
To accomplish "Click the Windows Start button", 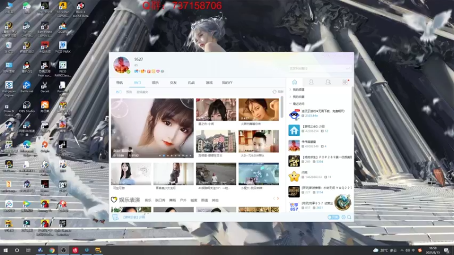I will [x=5, y=250].
